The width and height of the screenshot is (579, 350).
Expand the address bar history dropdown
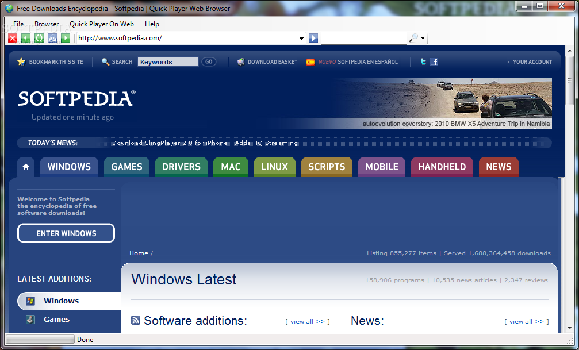(x=301, y=39)
